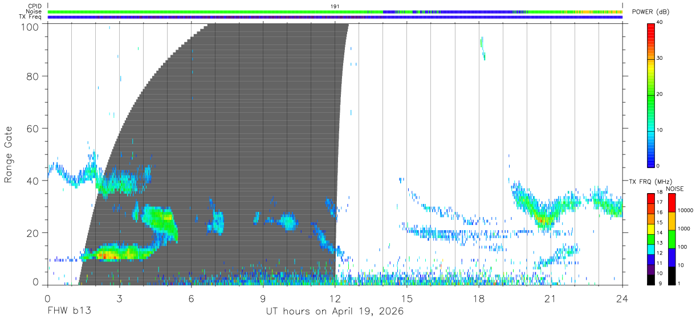700x323 pixels.
Task: Click the Noise row label
Action: click(x=34, y=11)
